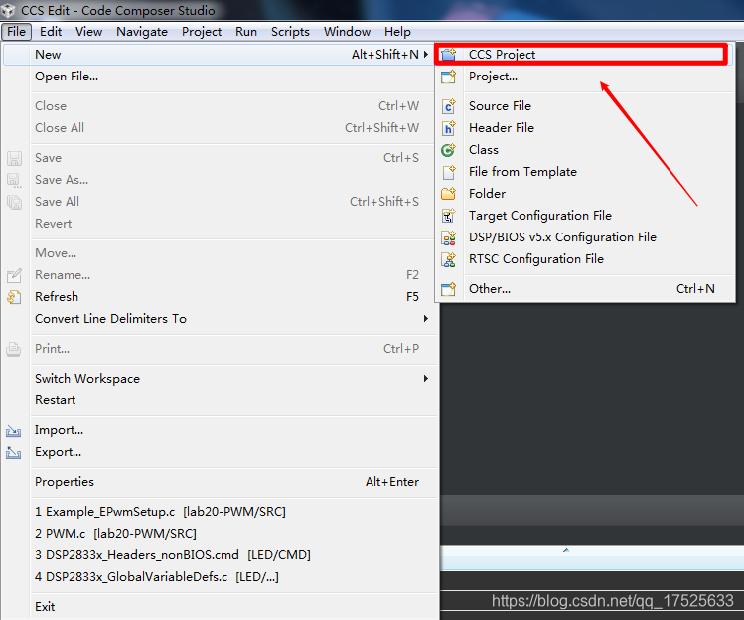
Task: Click the Rename pencil icon
Action: 14,275
